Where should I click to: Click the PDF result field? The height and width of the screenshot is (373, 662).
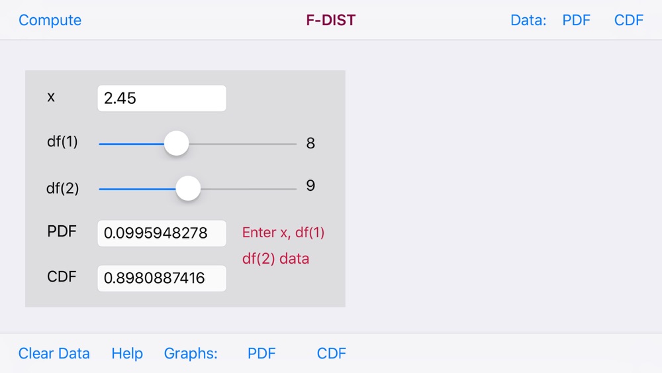(162, 233)
